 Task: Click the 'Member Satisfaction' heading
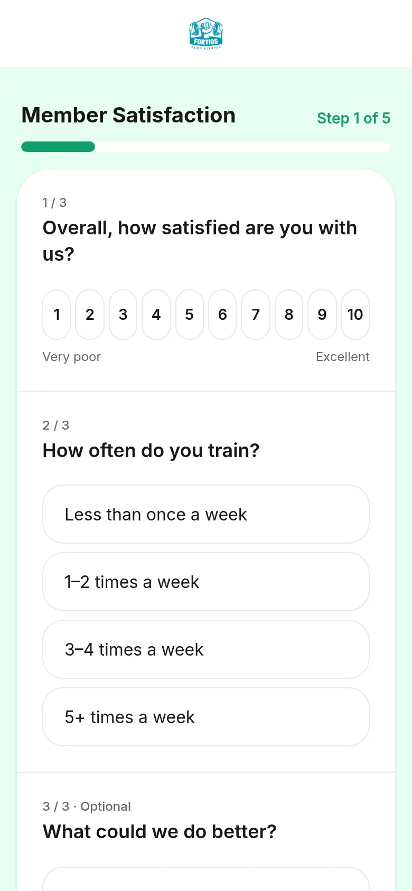[x=128, y=115]
